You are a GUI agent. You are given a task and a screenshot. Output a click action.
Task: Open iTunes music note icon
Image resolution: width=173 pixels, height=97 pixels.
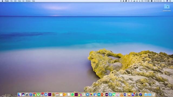tap(118, 95)
